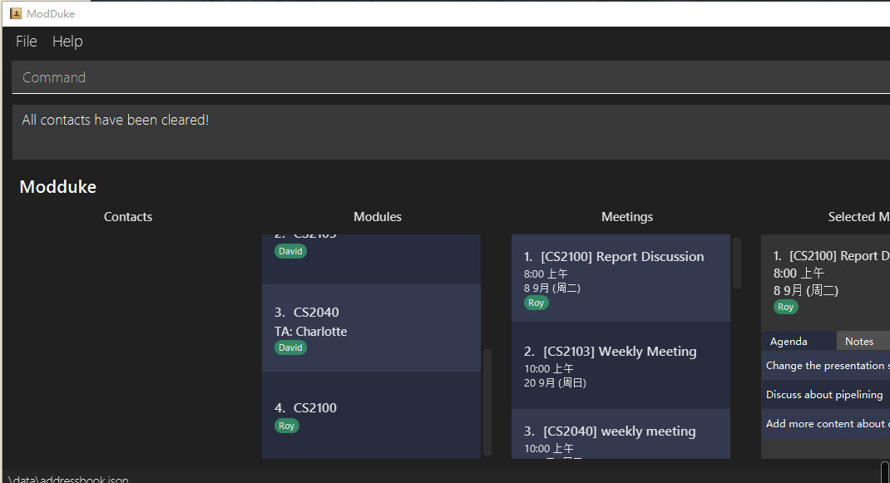Click 8:00 time in Meetings list Report Discussion
Viewport: 890px width, 483px height.
coord(546,274)
